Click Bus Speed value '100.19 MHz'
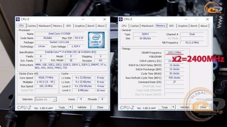The image size is (227, 127). 46,86
